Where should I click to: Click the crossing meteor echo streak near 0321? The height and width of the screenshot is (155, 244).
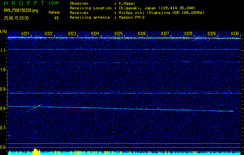tap(35, 108)
